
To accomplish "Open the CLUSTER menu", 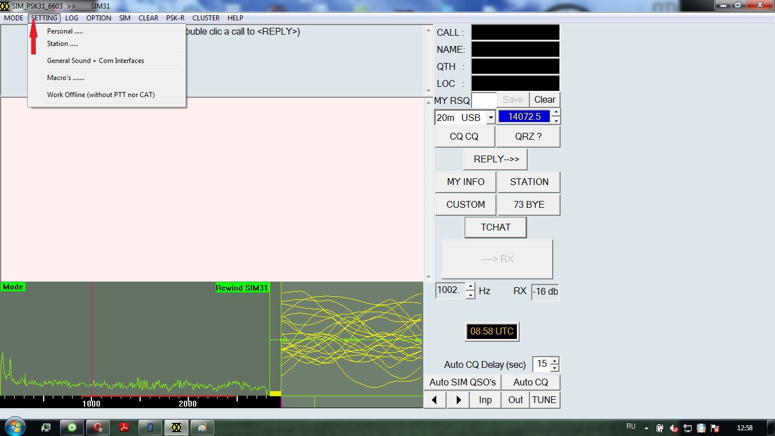I will (x=206, y=18).
